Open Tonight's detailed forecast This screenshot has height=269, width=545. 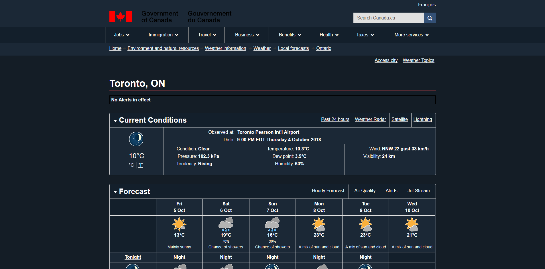133,257
